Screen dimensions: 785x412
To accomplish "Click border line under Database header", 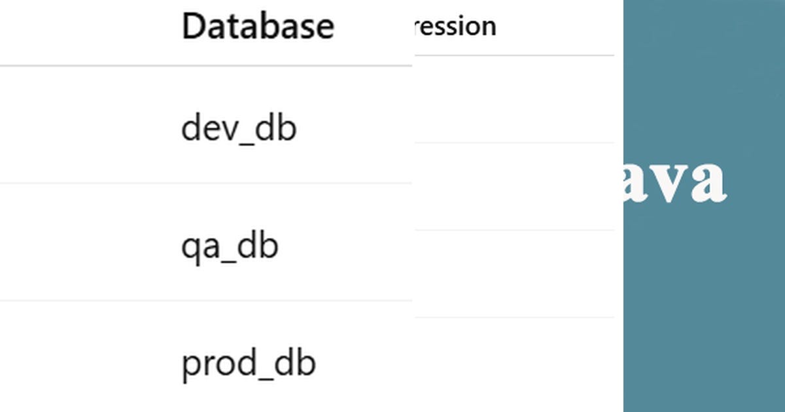I will 206,65.
